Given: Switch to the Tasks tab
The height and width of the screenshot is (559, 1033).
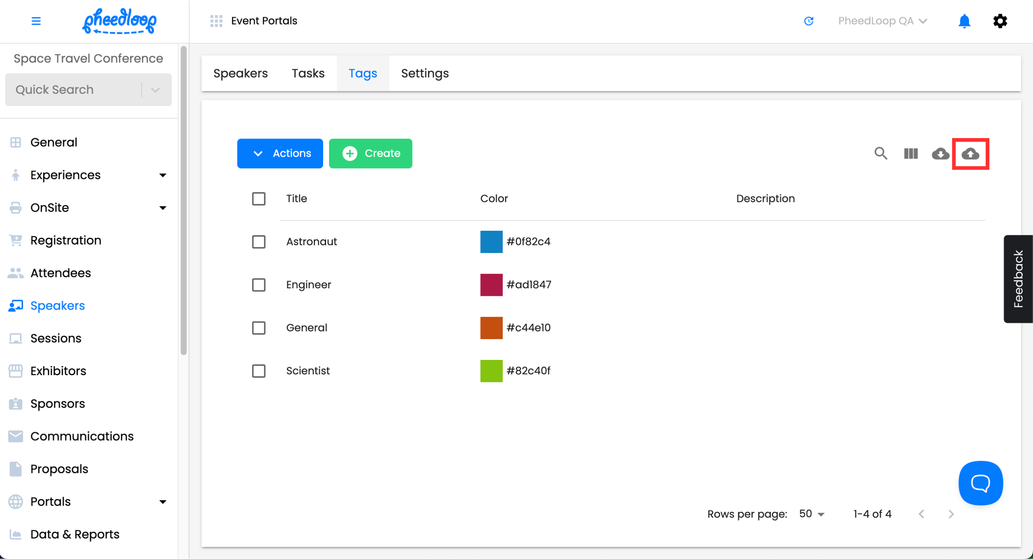Looking at the screenshot, I should [x=308, y=74].
